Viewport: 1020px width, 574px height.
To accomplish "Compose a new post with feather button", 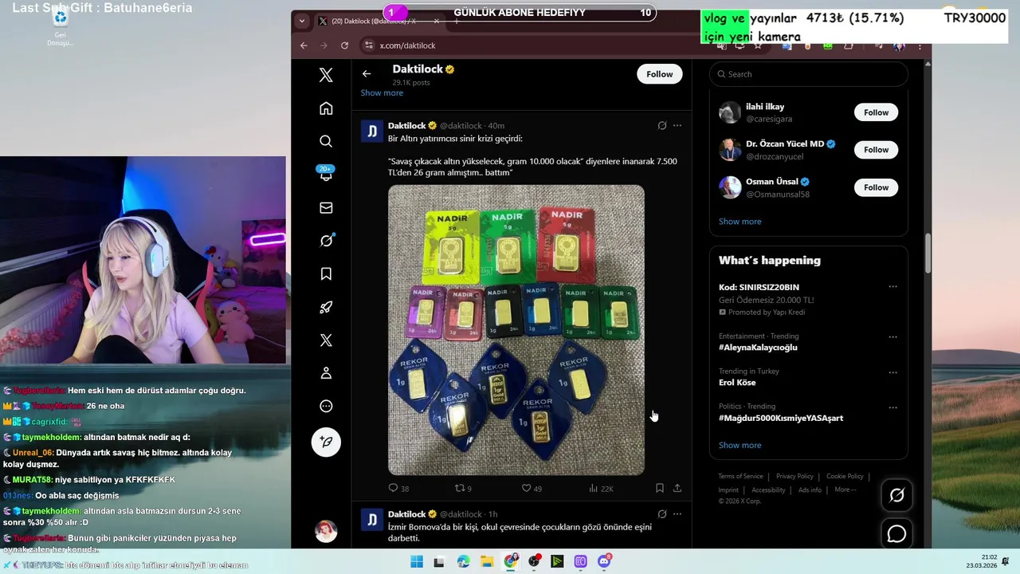I will (326, 442).
